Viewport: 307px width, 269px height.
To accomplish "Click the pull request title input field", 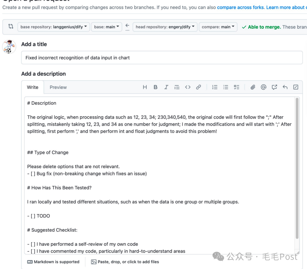I will pos(162,58).
